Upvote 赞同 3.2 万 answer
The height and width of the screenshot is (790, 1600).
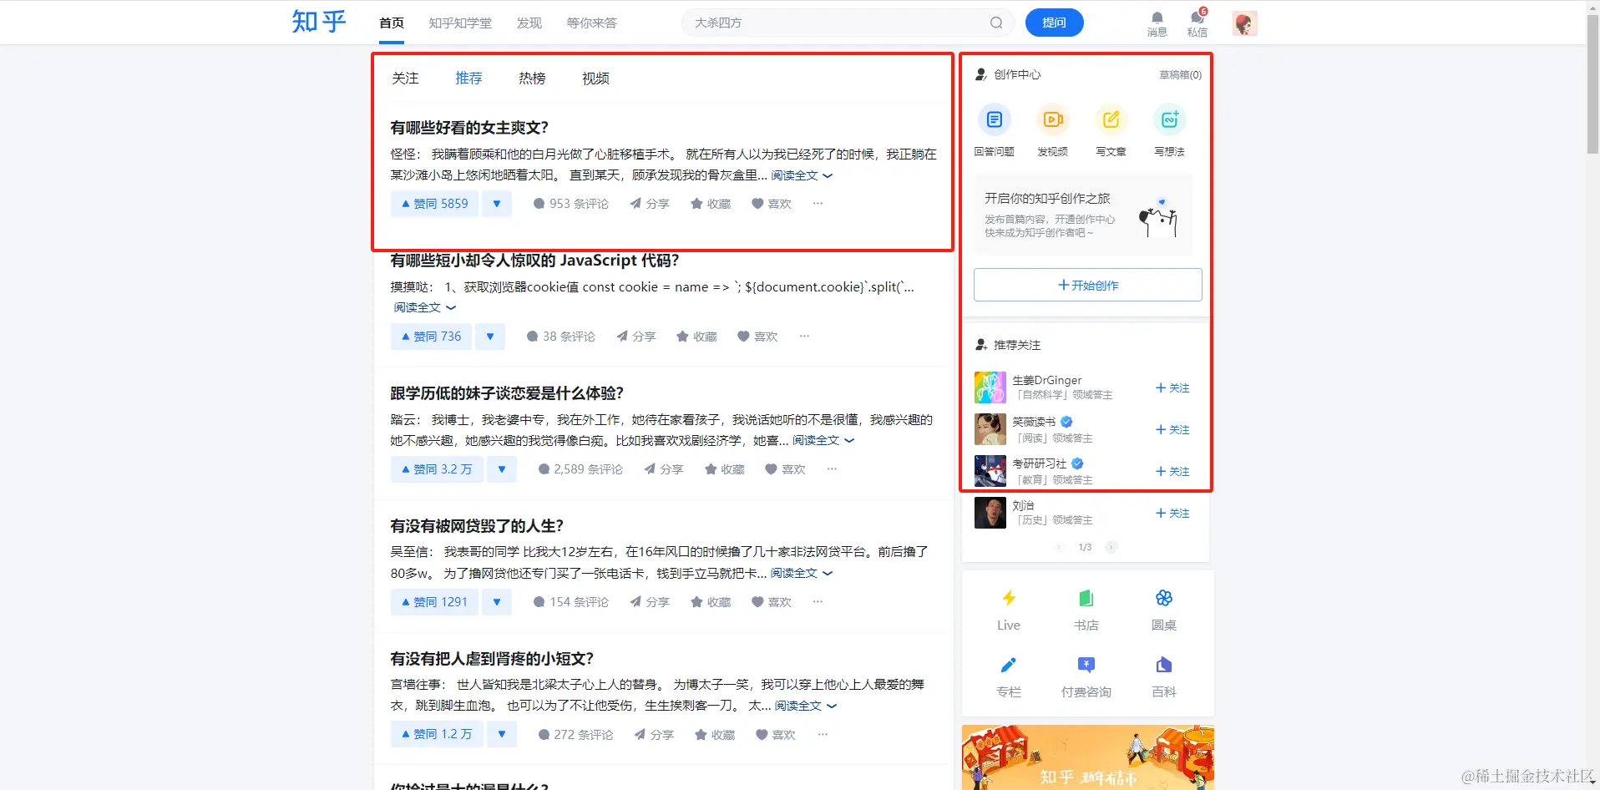point(437,469)
